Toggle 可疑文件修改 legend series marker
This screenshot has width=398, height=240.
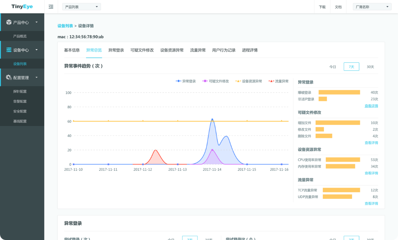[x=205, y=81]
